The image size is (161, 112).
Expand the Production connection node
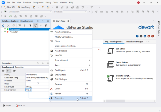pyautogui.click(x=2, y=32)
